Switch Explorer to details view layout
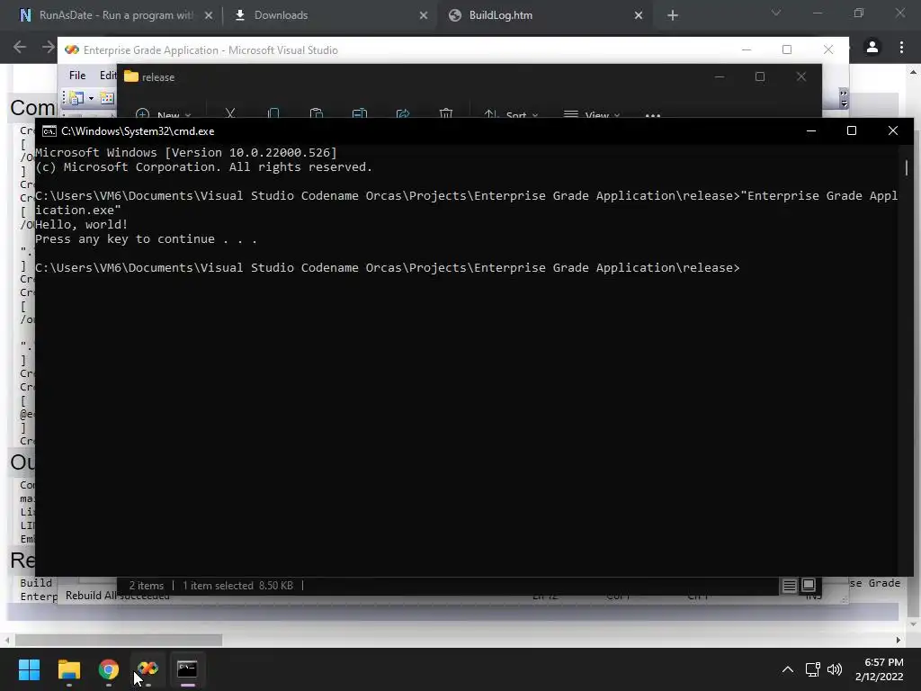Screen dimensions: 921x691 790,585
